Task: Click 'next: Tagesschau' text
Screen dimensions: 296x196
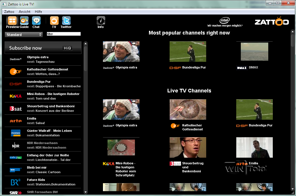Action: tap(41, 62)
